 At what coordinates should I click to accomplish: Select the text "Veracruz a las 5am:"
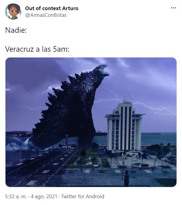tap(37, 49)
